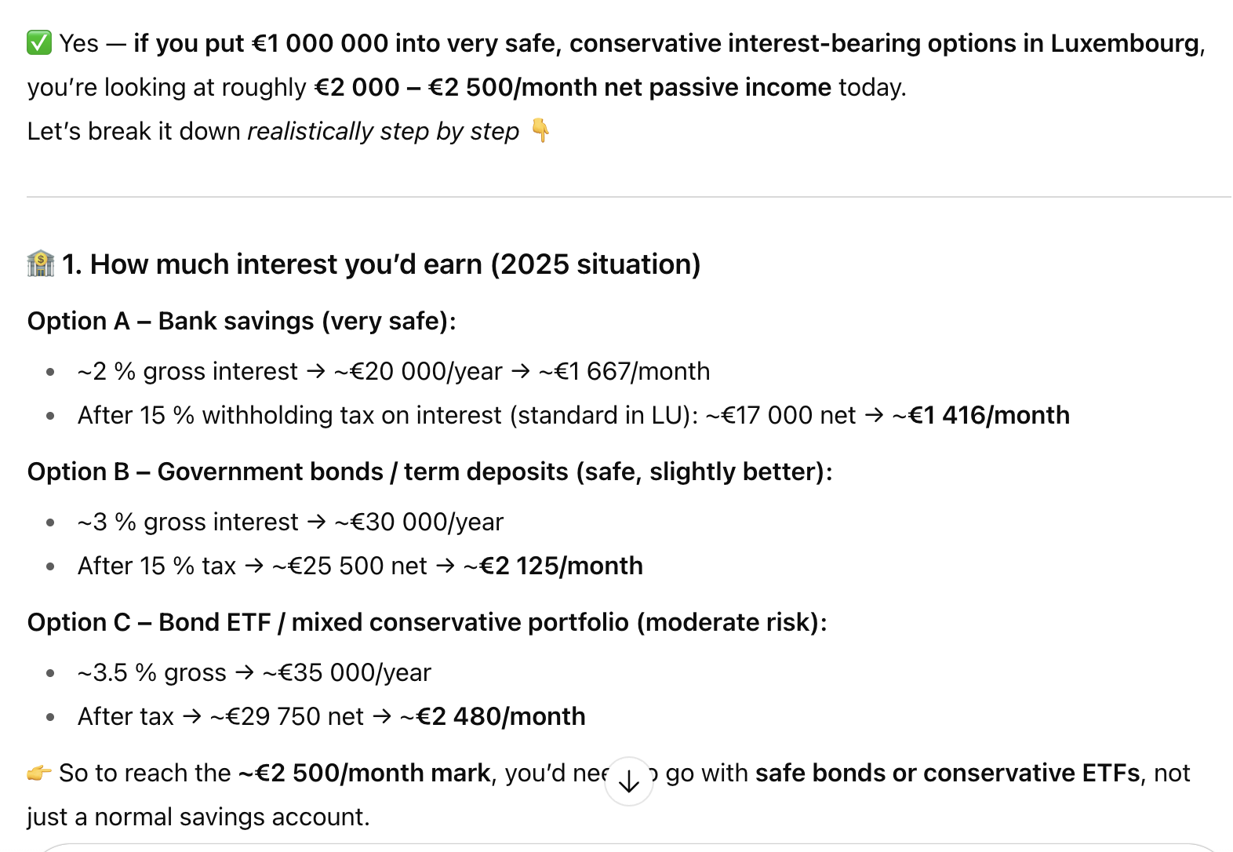Click the bold €2 480/month figure
The width and height of the screenshot is (1233, 852).
click(500, 716)
